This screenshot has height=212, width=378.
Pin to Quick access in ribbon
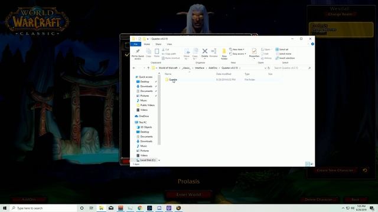pyautogui.click(x=138, y=54)
